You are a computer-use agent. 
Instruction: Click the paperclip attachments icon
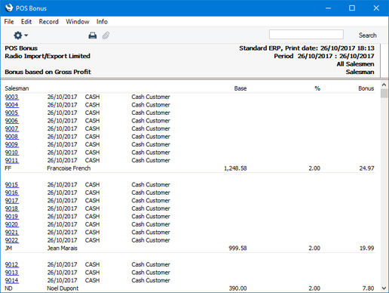pyautogui.click(x=106, y=35)
